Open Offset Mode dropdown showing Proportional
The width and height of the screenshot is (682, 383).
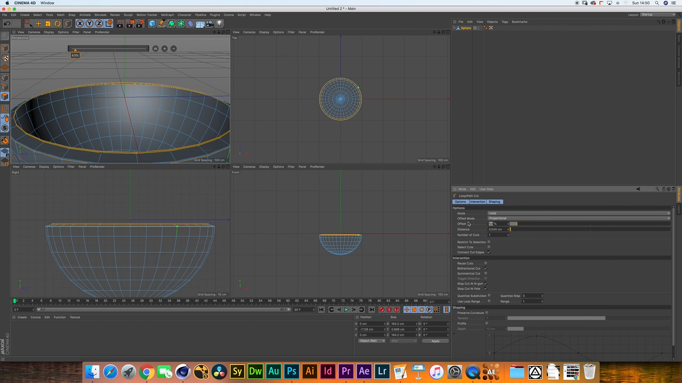(579, 218)
